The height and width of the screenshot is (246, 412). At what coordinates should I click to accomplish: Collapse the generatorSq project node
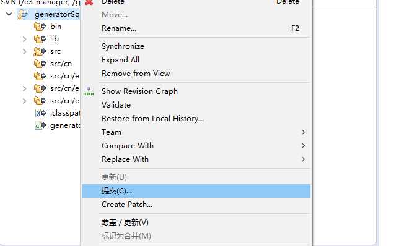point(9,14)
